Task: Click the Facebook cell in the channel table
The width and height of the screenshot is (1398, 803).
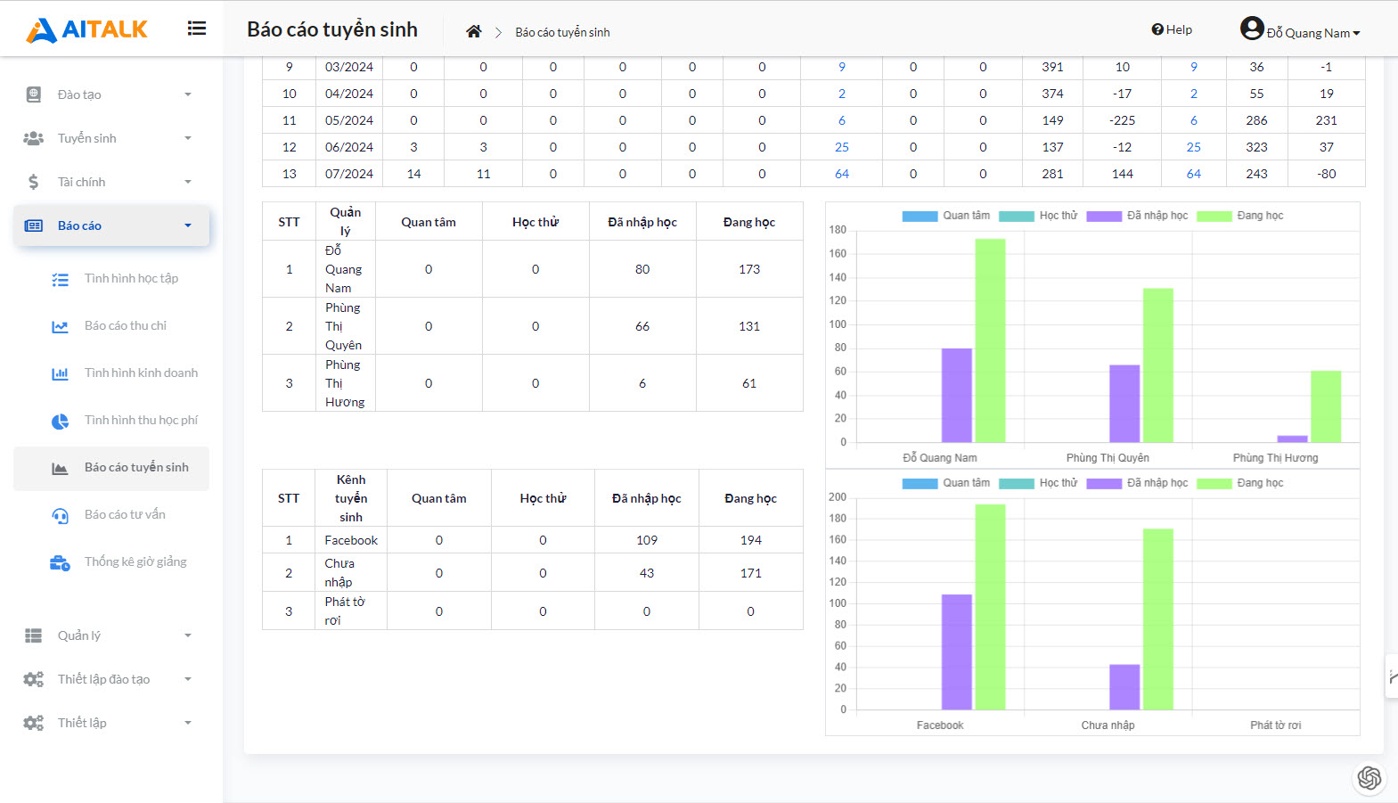Action: 351,540
